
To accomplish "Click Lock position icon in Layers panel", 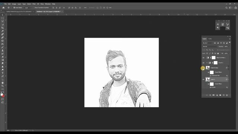I will (212, 54).
